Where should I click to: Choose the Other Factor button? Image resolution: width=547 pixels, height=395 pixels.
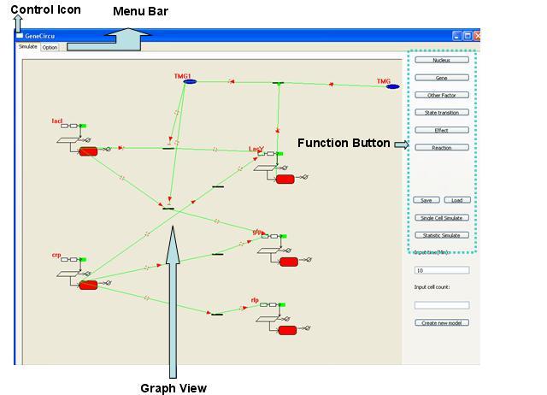[441, 95]
